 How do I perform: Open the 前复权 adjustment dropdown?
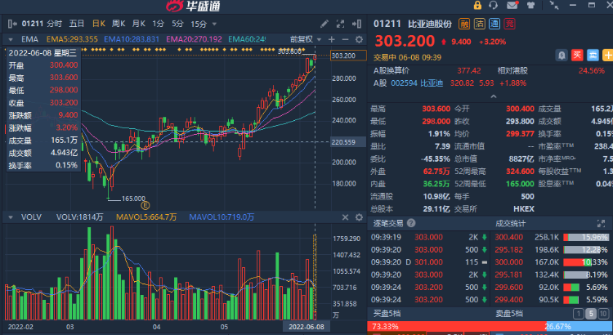[x=306, y=39]
